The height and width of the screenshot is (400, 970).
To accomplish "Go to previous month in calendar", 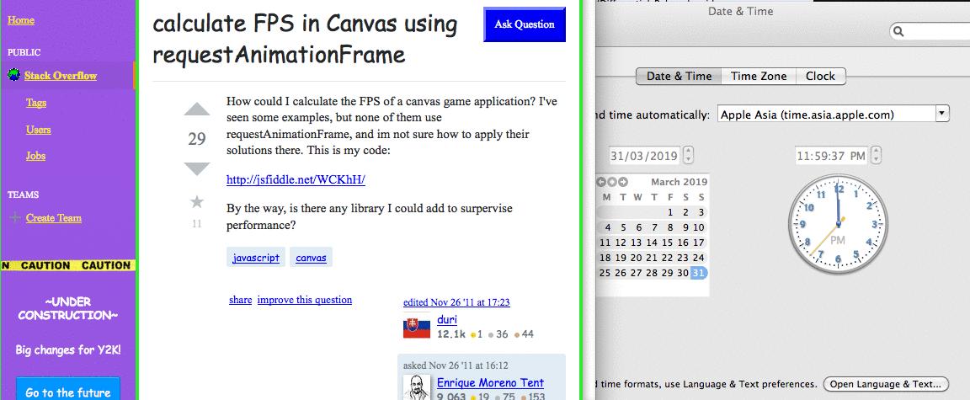I will coord(601,182).
